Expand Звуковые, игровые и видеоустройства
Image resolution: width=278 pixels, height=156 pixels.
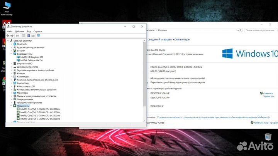(x=11, y=70)
